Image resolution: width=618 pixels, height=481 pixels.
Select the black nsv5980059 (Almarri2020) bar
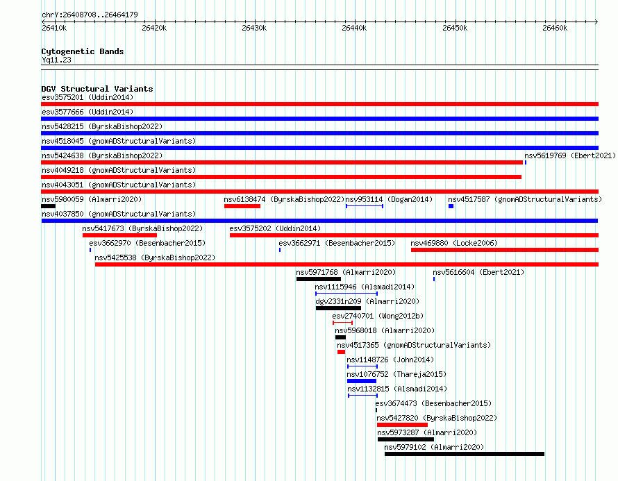[48, 206]
